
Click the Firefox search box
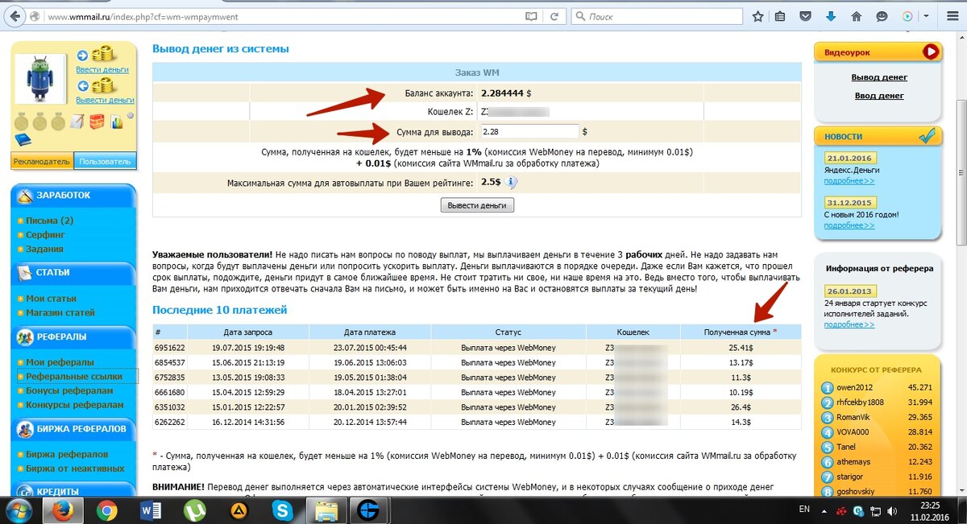pyautogui.click(x=657, y=16)
